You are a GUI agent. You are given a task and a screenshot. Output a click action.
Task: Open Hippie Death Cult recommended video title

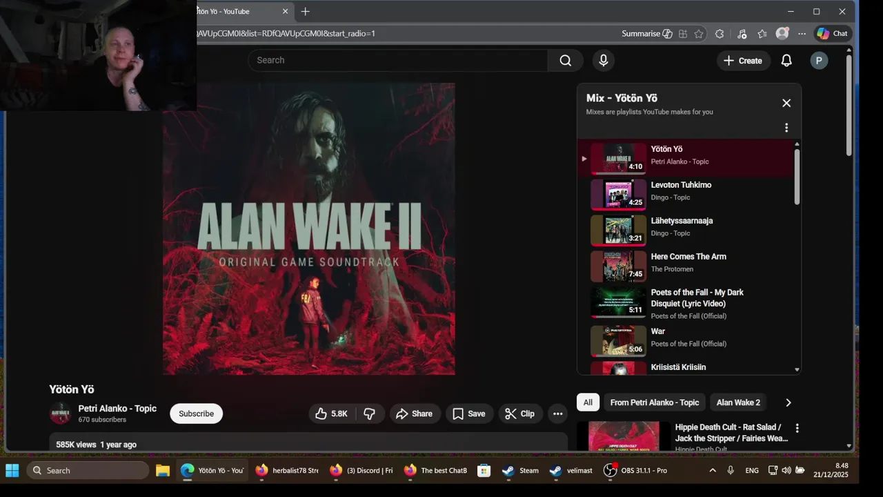pyautogui.click(x=731, y=433)
